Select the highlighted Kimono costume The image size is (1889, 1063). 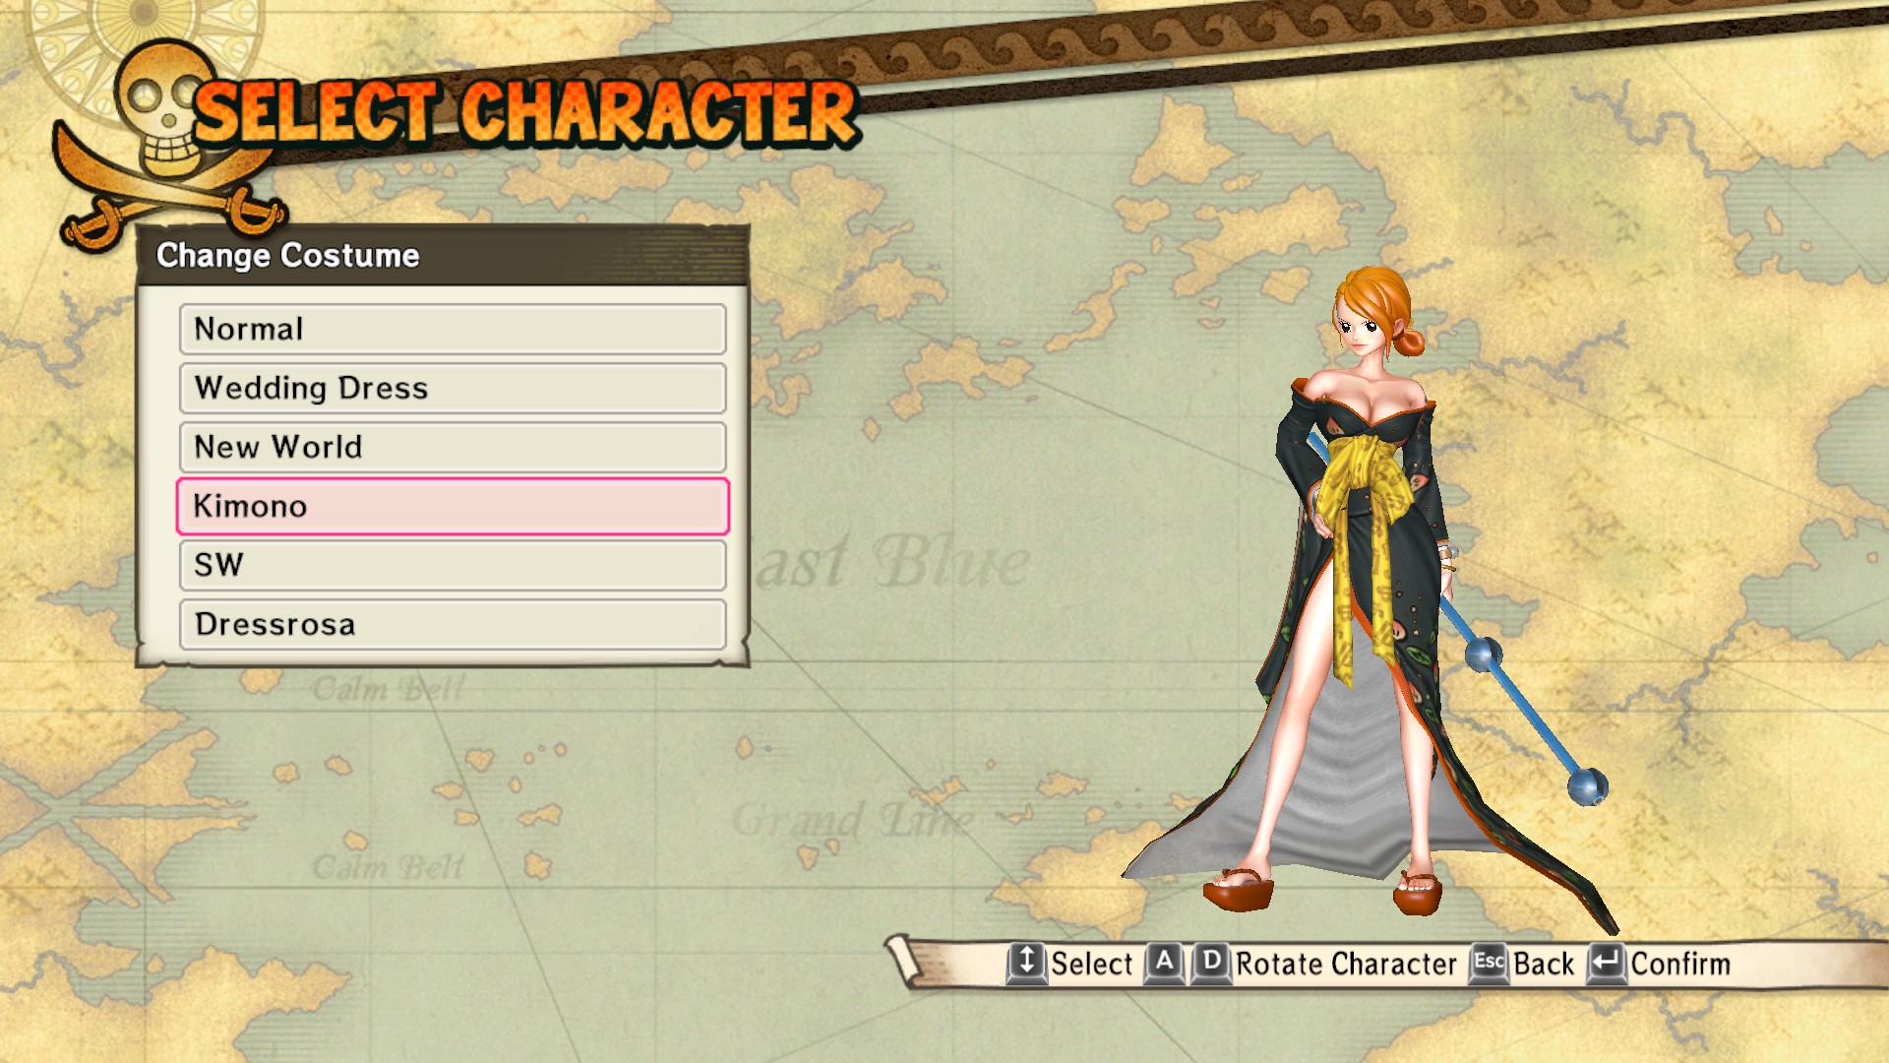pos(453,506)
